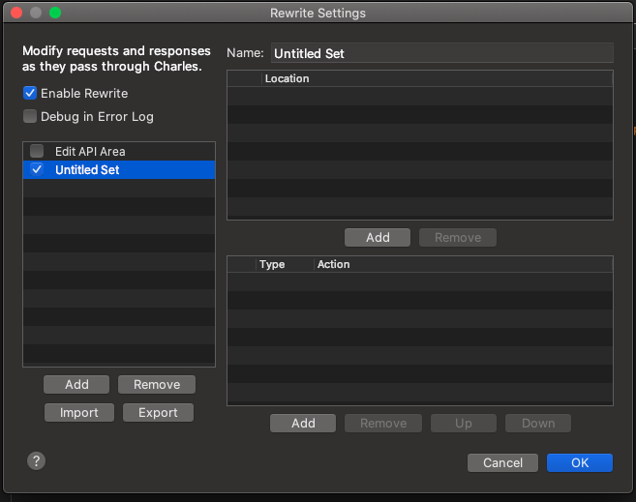Click the Action column header
This screenshot has width=636, height=502.
[463, 264]
